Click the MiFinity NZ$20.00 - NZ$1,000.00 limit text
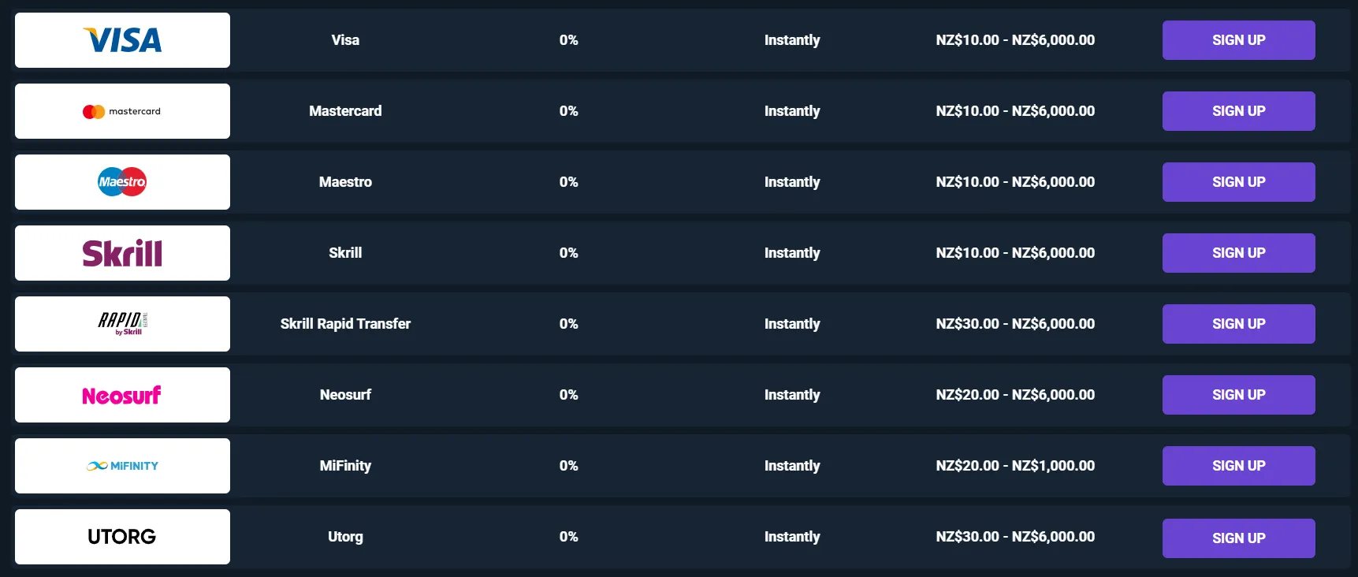The height and width of the screenshot is (577, 1358). (1015, 466)
